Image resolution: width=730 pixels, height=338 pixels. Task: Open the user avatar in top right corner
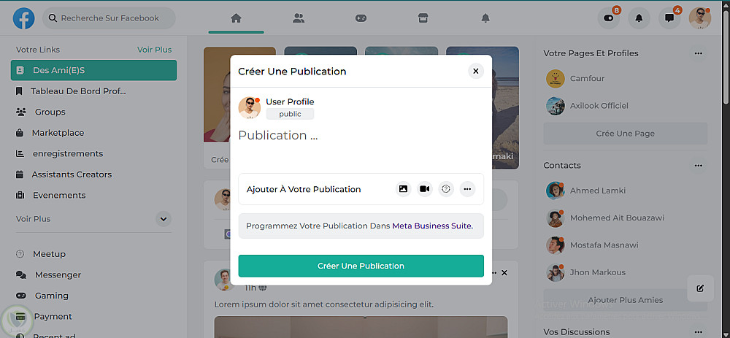(700, 18)
